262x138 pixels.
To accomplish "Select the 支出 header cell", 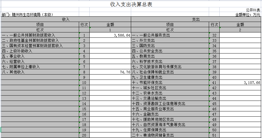I will coord(196,19).
